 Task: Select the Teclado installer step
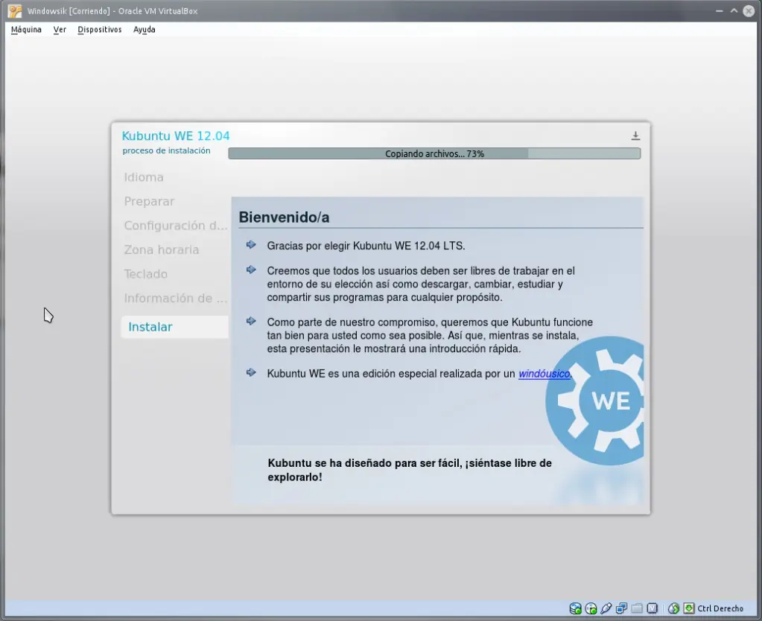coord(145,274)
